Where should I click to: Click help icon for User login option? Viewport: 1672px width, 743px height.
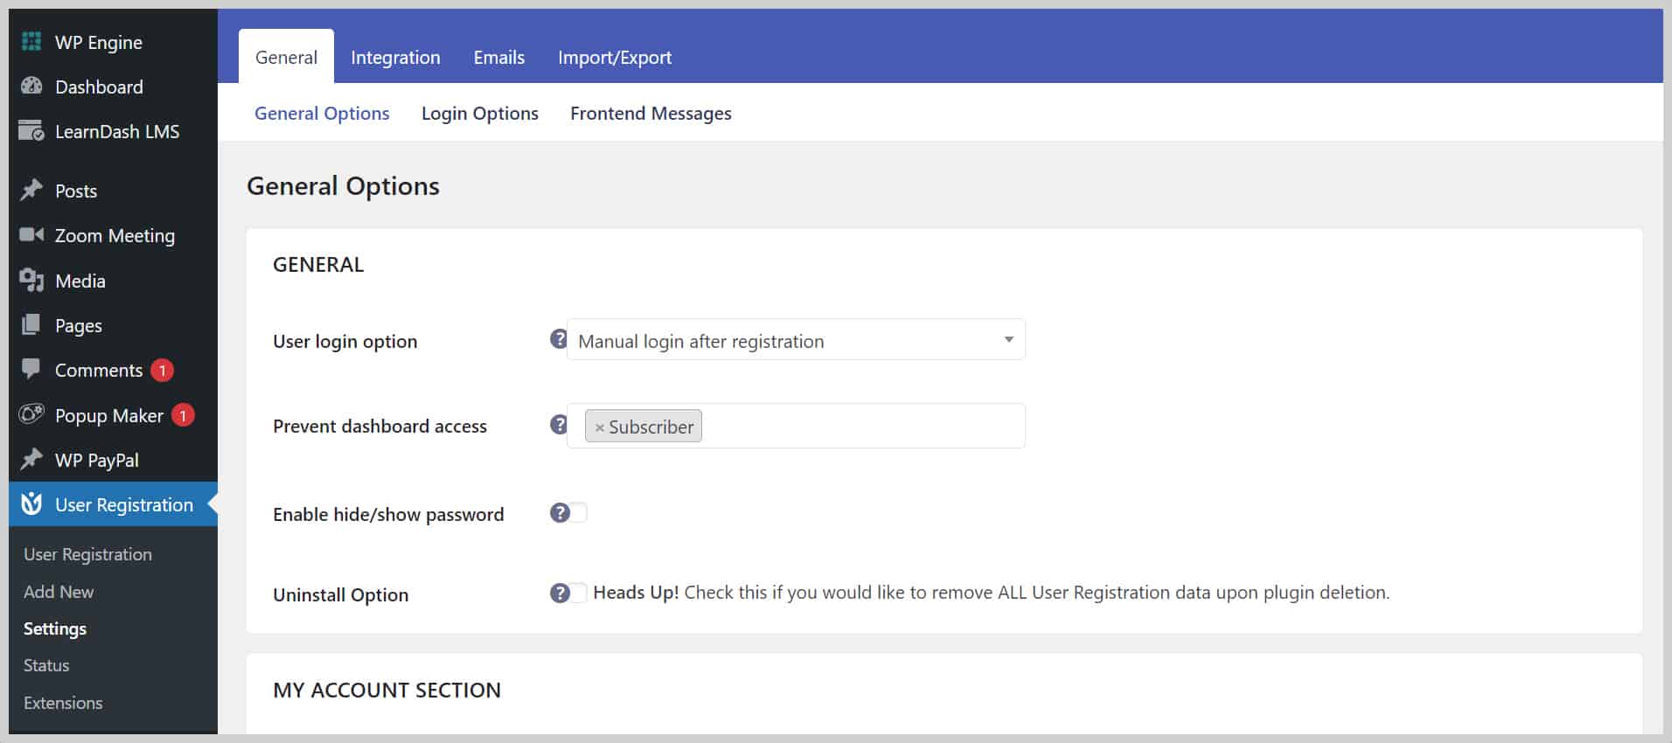tap(559, 339)
